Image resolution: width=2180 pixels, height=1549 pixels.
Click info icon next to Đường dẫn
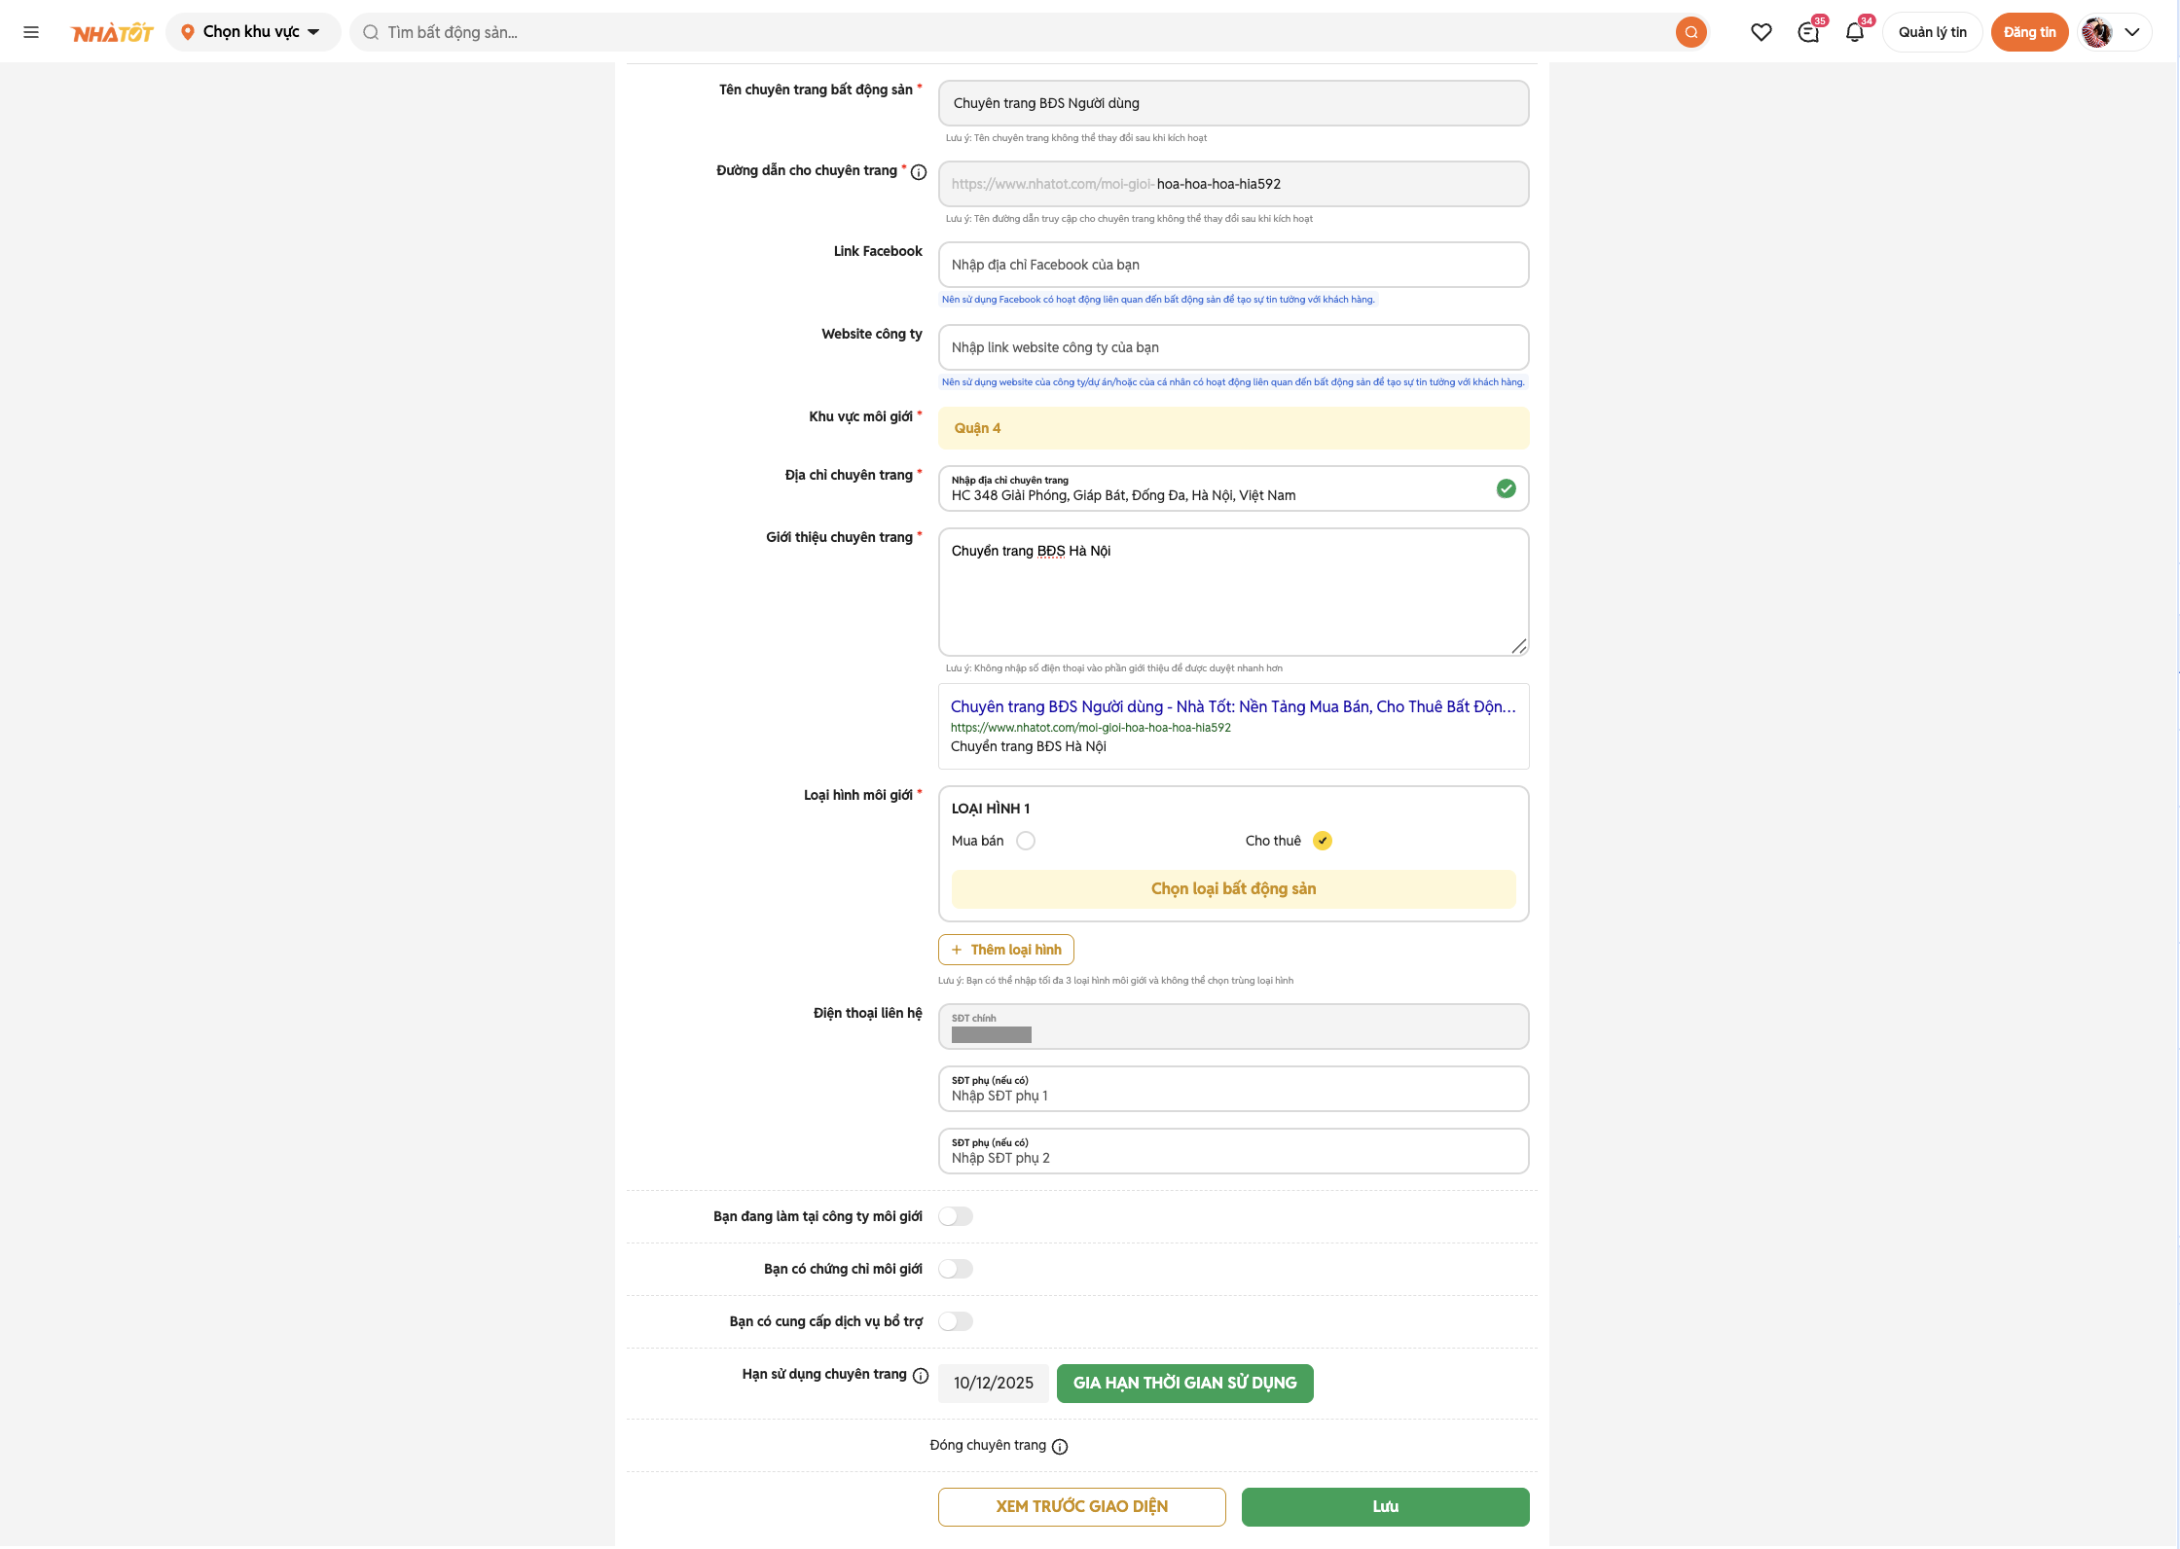(x=918, y=172)
